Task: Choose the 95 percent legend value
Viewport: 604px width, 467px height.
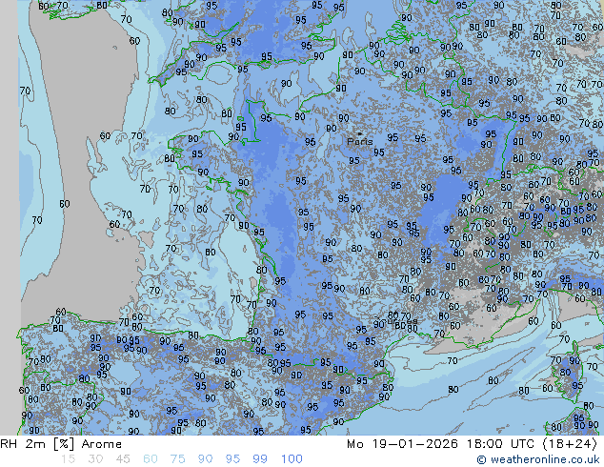Action: 232,459
